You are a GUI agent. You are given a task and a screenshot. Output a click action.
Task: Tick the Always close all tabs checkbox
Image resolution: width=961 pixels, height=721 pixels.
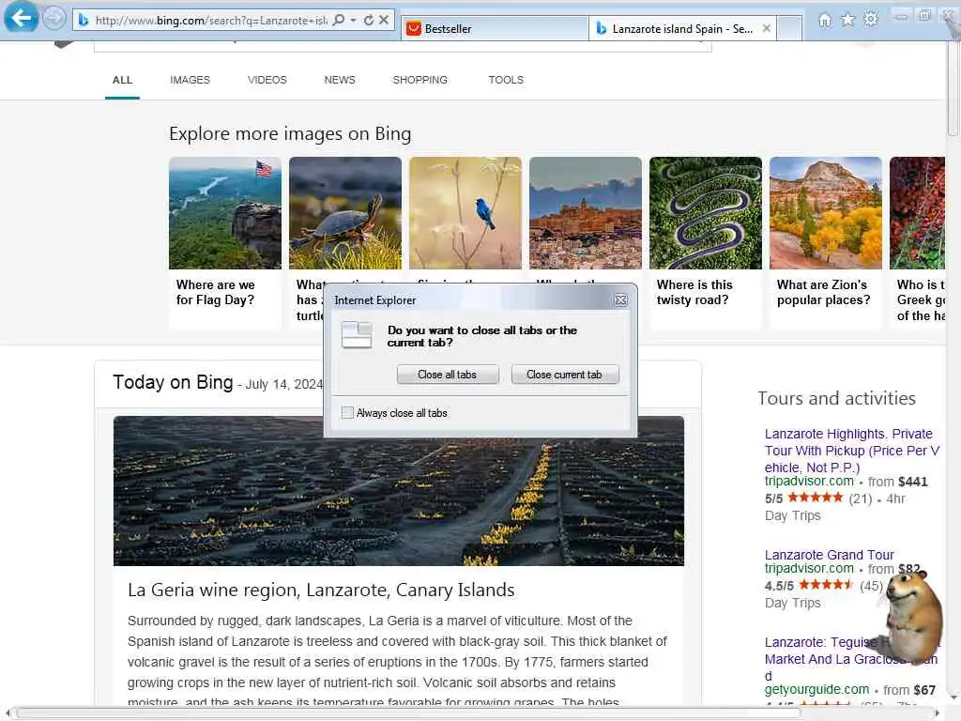(x=347, y=413)
